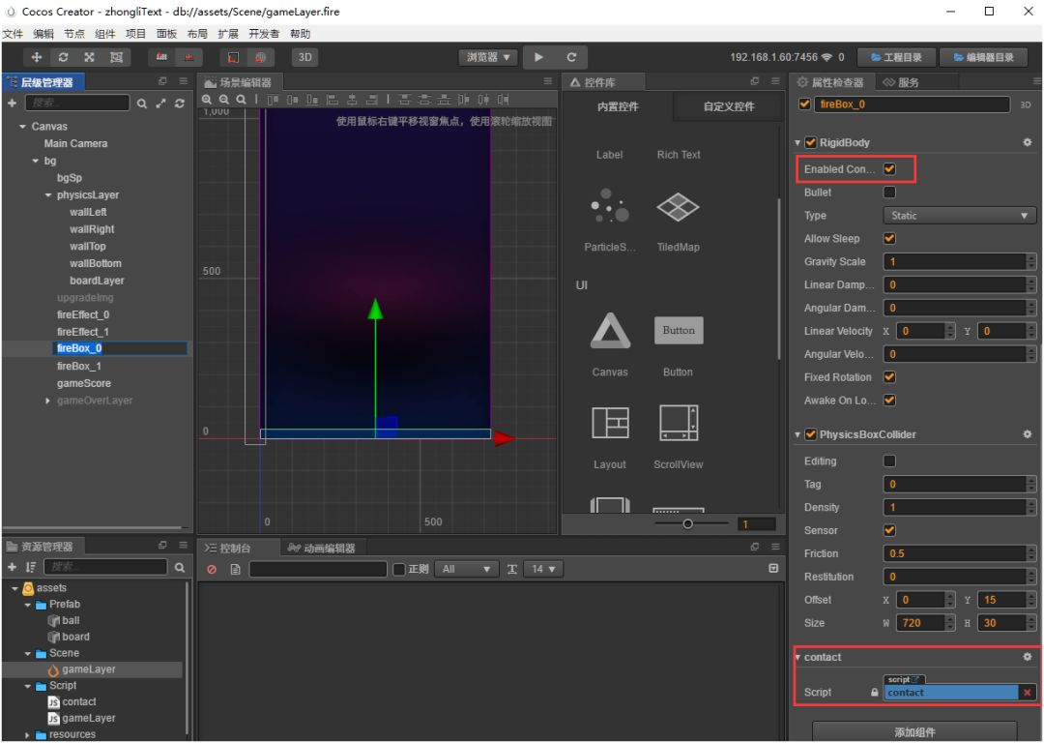The width and height of the screenshot is (1044, 743).
Task: Disable the RigidBody component checkbox
Action: point(811,142)
